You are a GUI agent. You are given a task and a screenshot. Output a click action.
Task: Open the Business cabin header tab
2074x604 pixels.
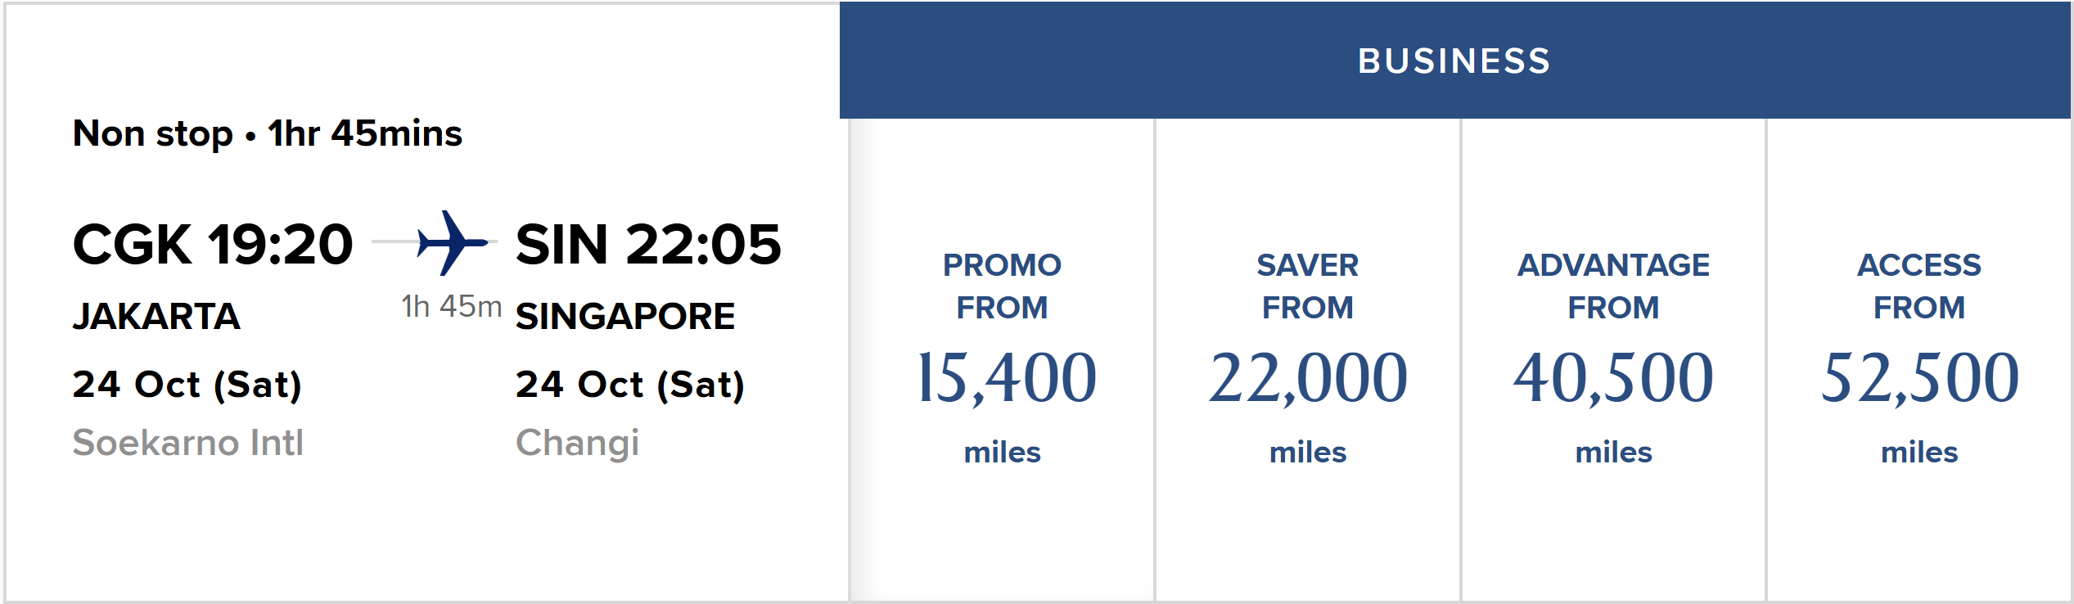1455,61
